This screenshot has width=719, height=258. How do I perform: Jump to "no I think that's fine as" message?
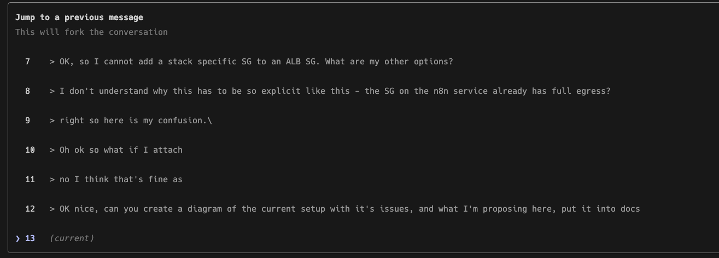121,179
